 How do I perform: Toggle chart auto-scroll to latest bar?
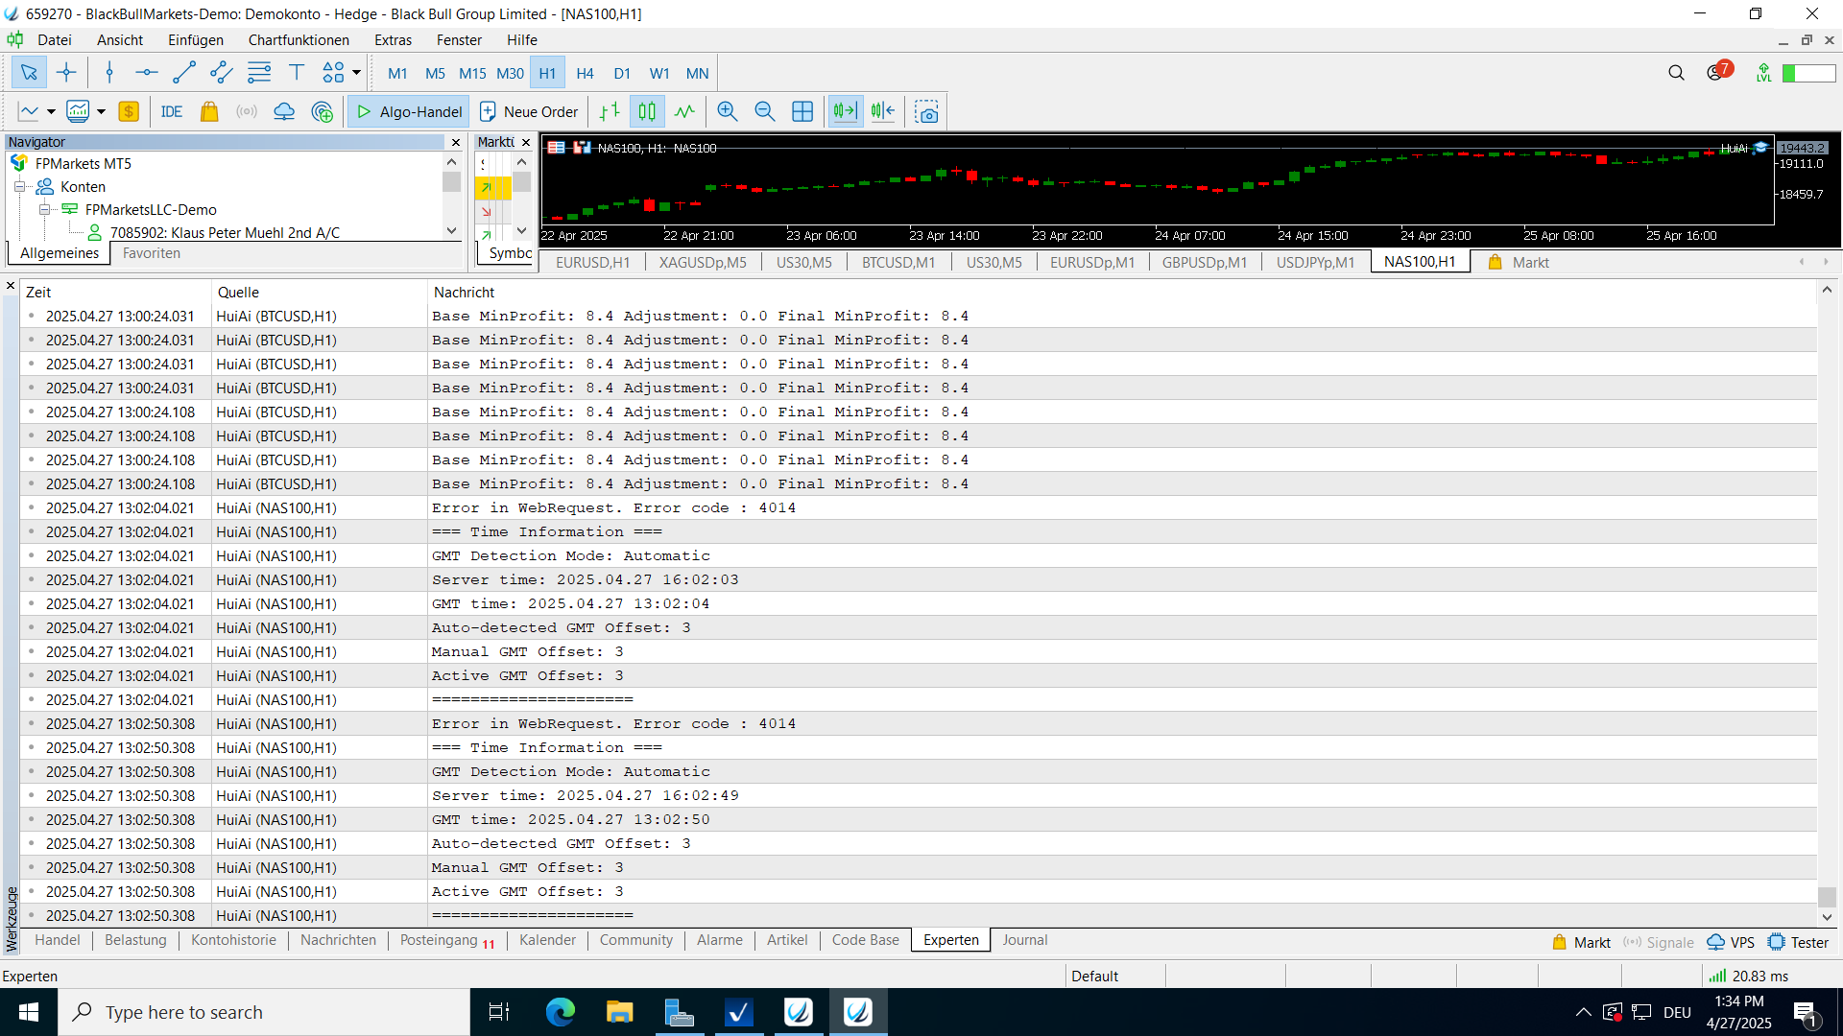(846, 112)
